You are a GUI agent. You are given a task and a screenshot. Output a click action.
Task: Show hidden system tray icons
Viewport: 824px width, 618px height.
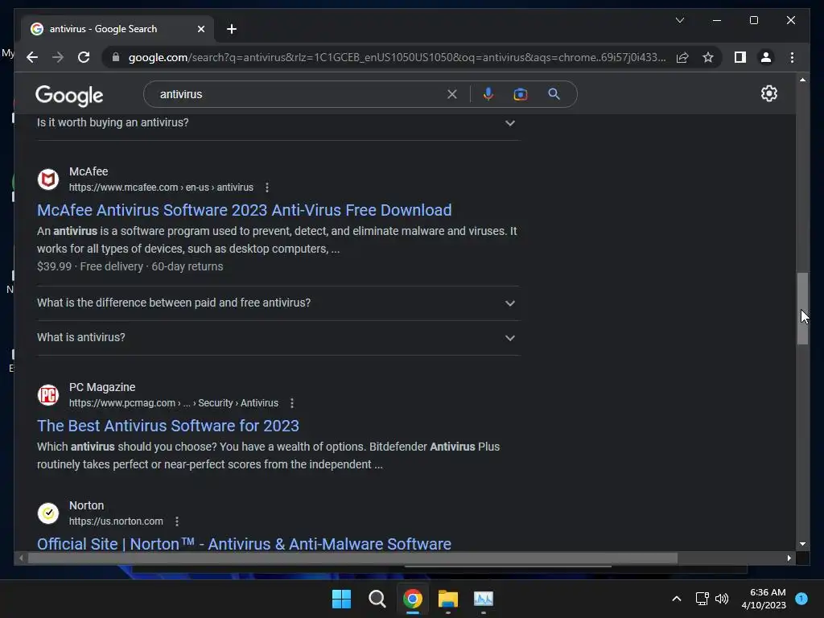pos(676,599)
